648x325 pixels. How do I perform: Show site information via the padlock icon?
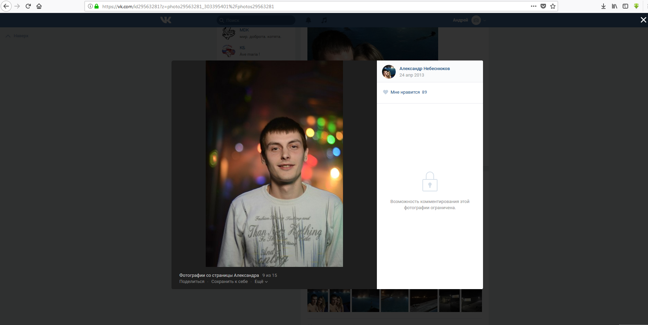coord(97,6)
